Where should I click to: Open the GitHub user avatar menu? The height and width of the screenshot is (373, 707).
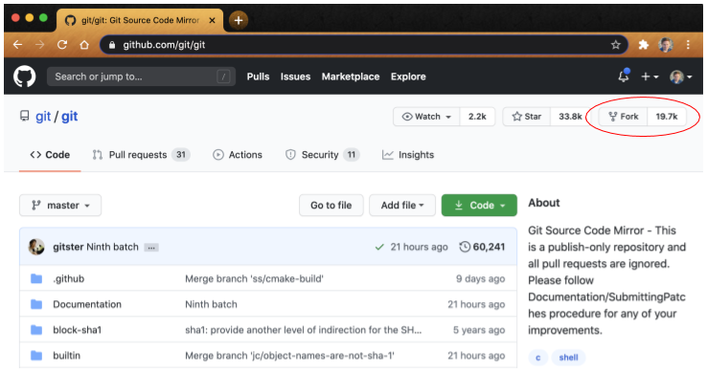point(681,77)
